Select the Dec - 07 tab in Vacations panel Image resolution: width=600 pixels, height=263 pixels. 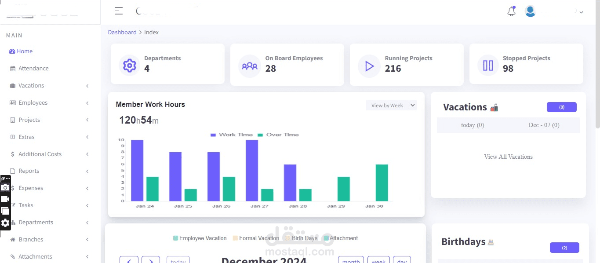544,125
